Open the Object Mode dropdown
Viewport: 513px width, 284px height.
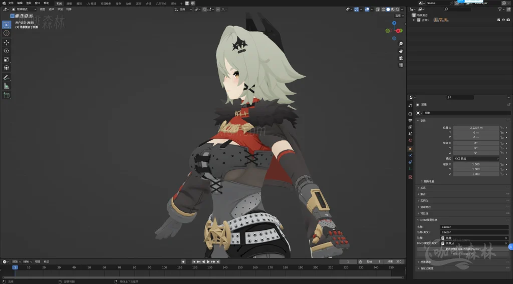click(x=24, y=10)
